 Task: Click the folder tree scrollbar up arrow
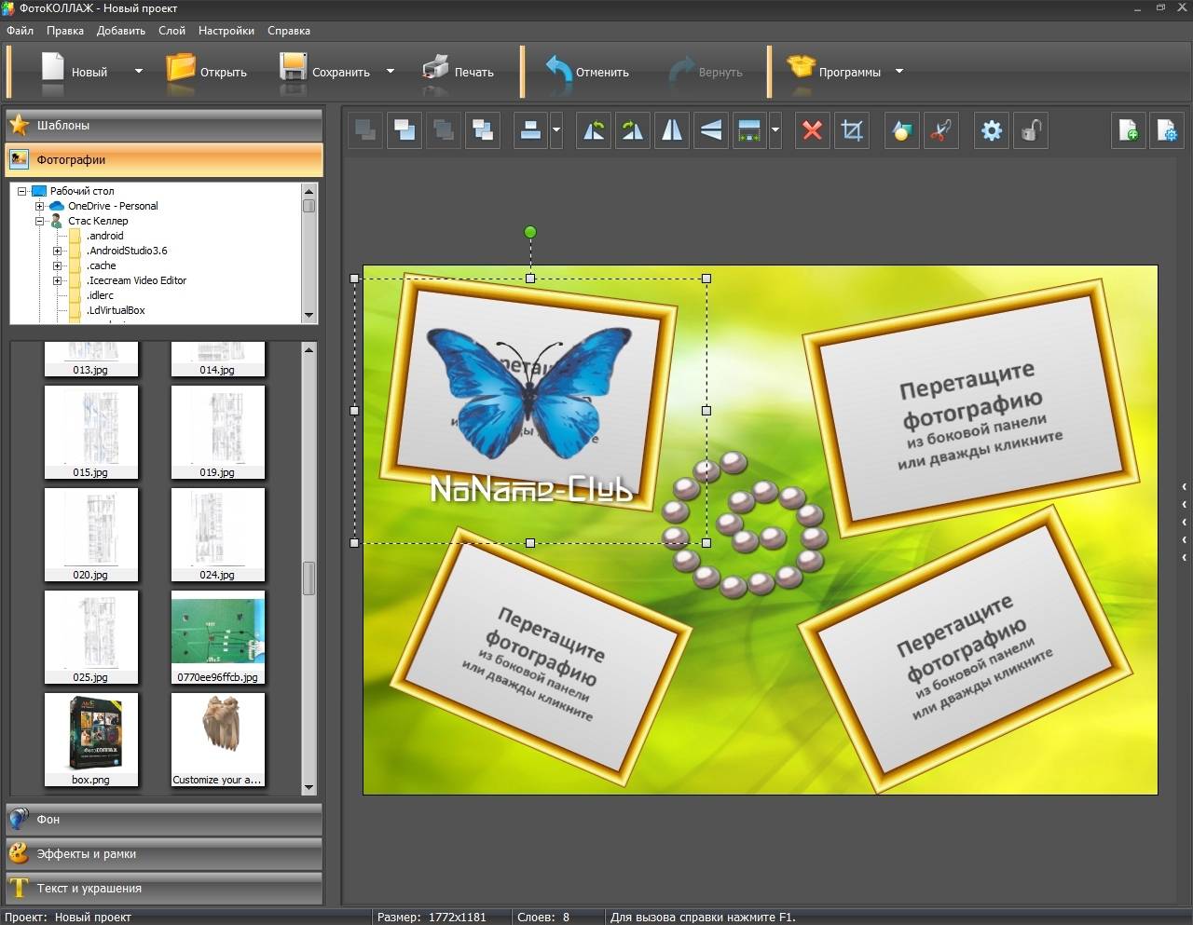click(309, 190)
